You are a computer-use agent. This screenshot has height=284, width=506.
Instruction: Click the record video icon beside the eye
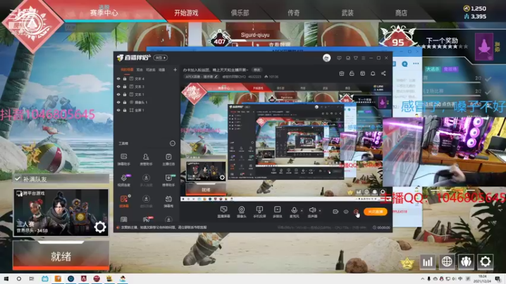335,211
